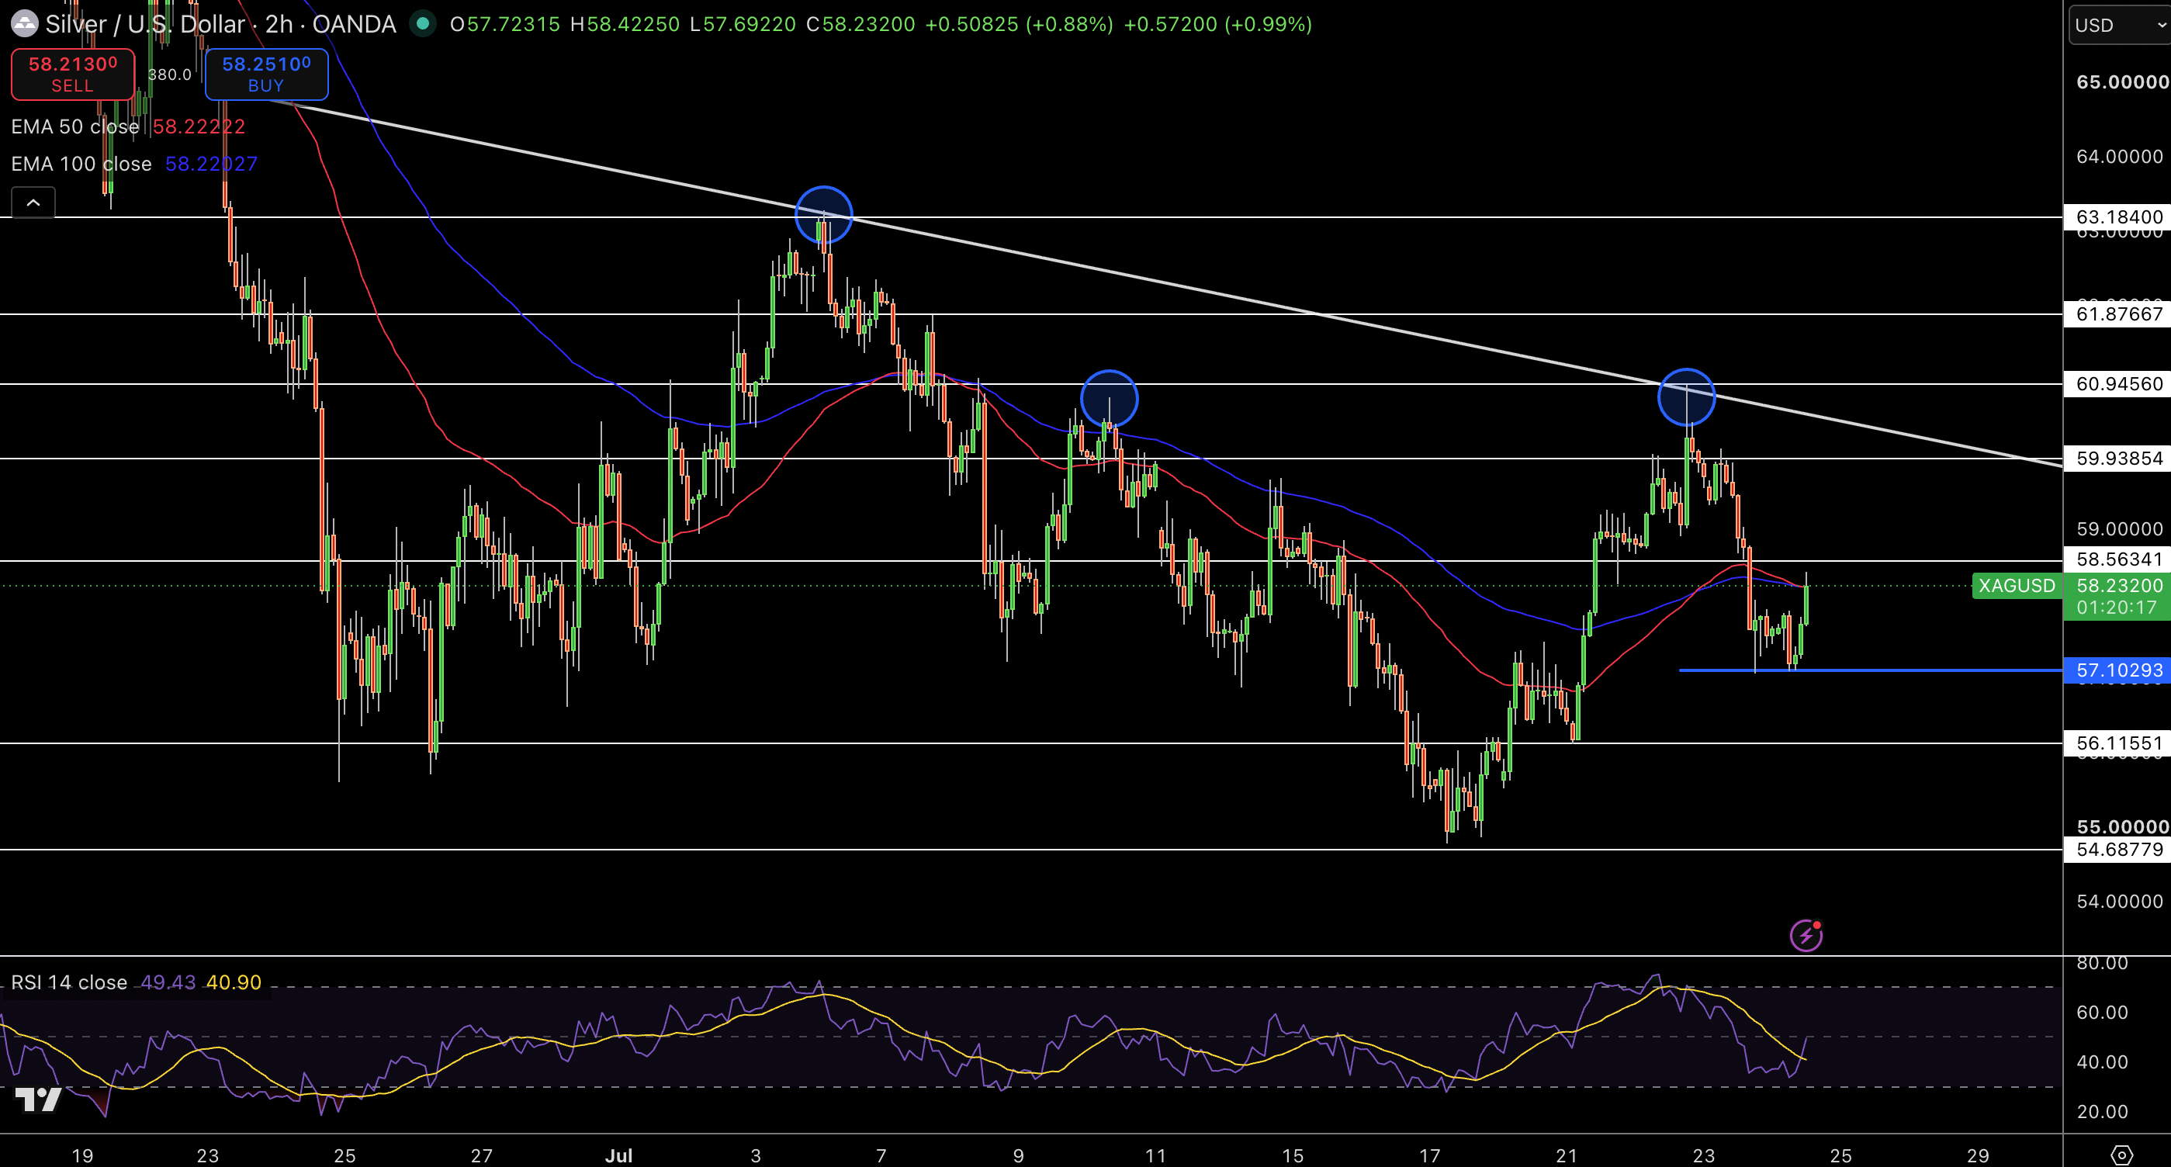
Task: Open the purple lightning alert icon
Action: 1806,935
